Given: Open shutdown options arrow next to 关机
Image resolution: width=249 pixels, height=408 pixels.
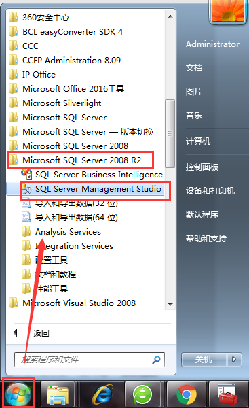Looking at the screenshot, I should [234, 360].
